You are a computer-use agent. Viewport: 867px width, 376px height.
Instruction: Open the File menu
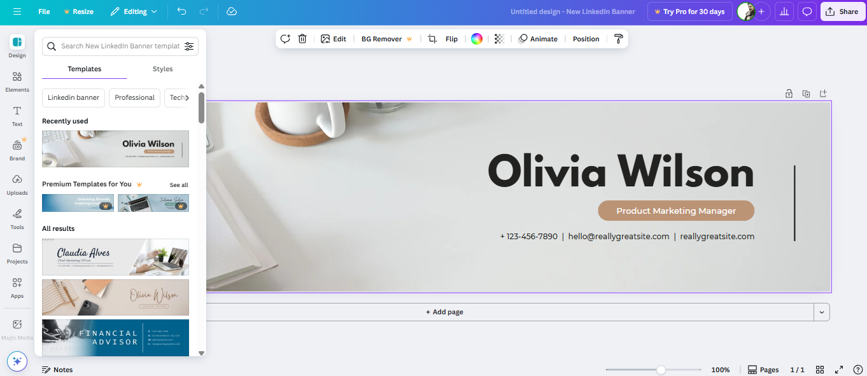(43, 11)
